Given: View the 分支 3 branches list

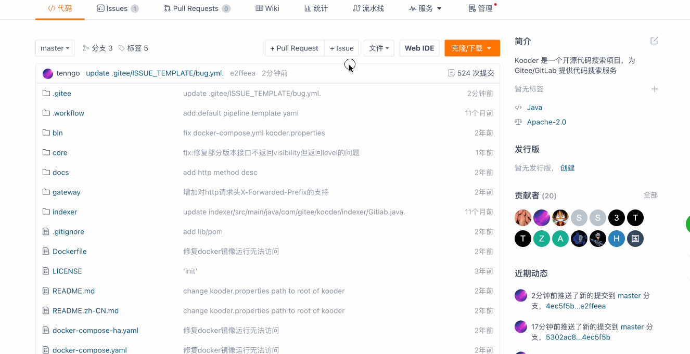Looking at the screenshot, I should click(x=98, y=48).
